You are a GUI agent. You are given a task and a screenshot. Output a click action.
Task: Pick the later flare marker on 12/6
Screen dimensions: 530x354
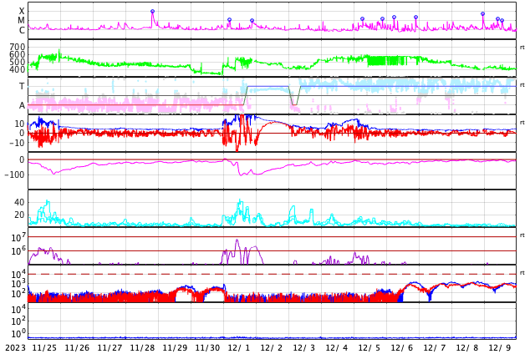pos(415,18)
